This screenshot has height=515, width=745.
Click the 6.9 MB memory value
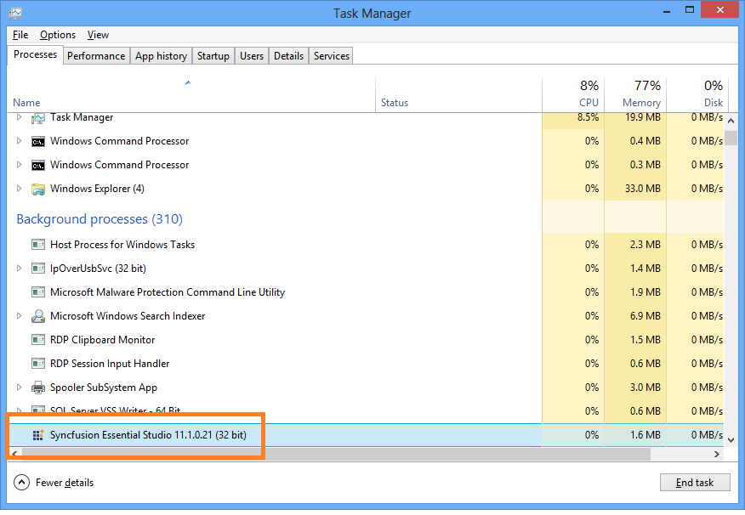pos(645,315)
